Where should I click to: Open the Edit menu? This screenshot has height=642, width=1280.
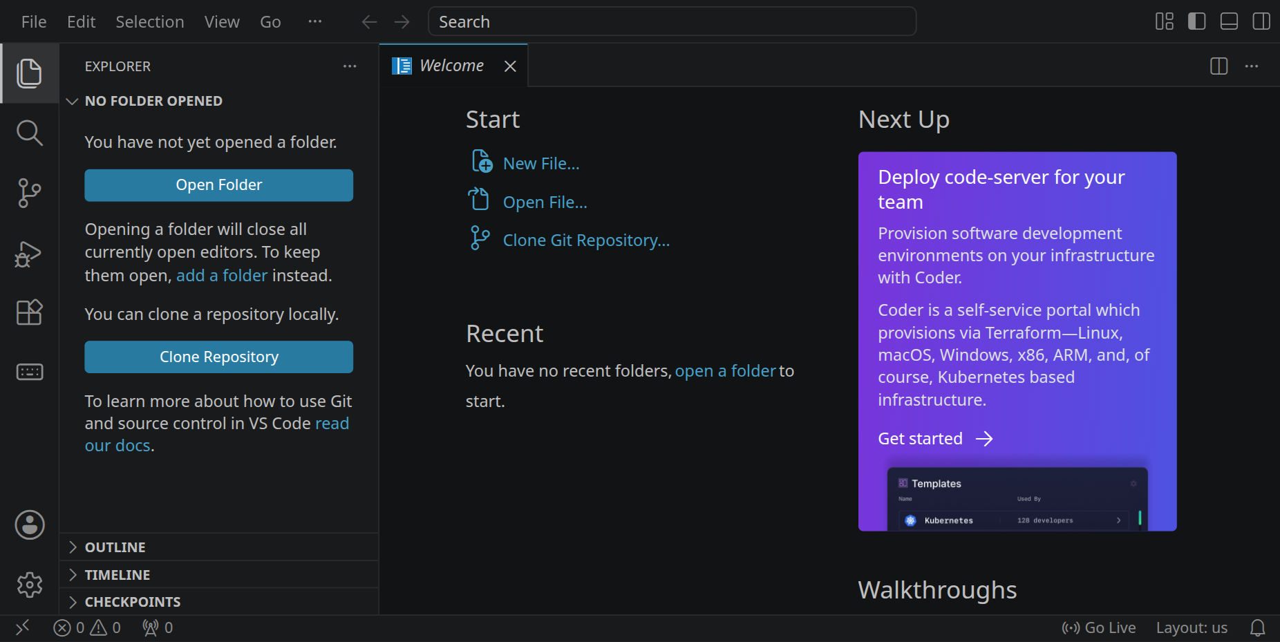(81, 22)
